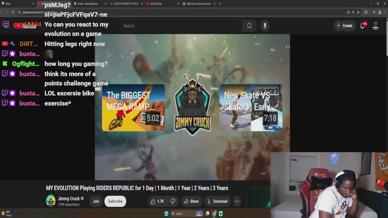The width and height of the screenshot is (388, 218).
Task: Close the Twitch tab
Action: click(x=33, y=4)
